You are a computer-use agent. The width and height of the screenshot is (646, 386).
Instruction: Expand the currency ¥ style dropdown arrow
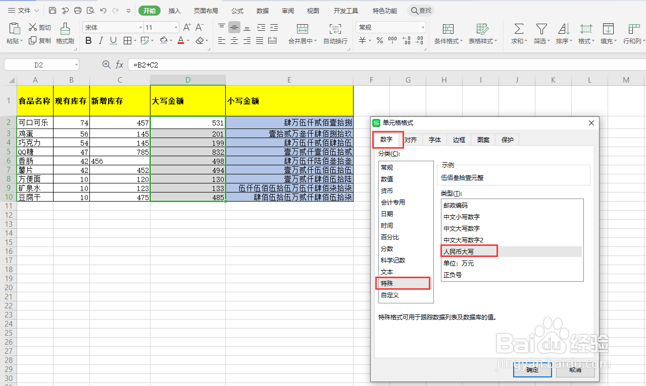point(370,41)
